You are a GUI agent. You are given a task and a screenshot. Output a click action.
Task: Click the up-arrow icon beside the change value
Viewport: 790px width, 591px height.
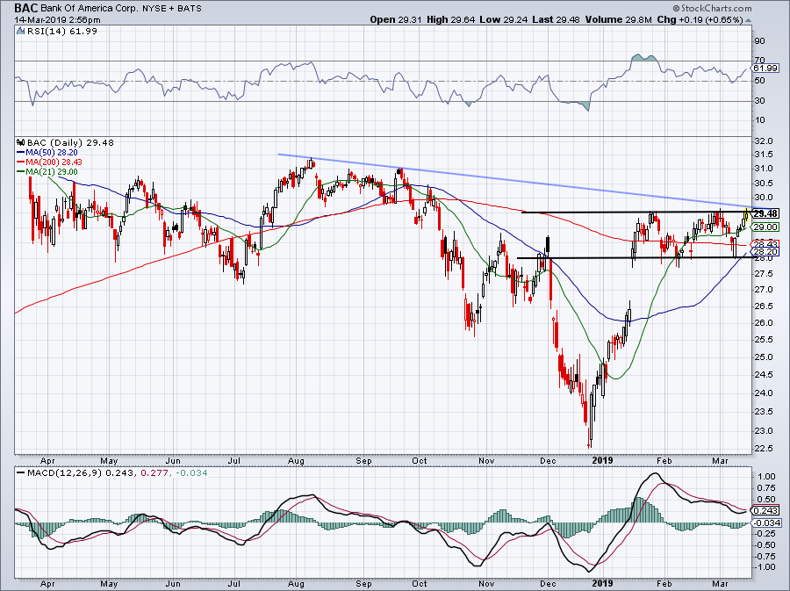(x=748, y=20)
